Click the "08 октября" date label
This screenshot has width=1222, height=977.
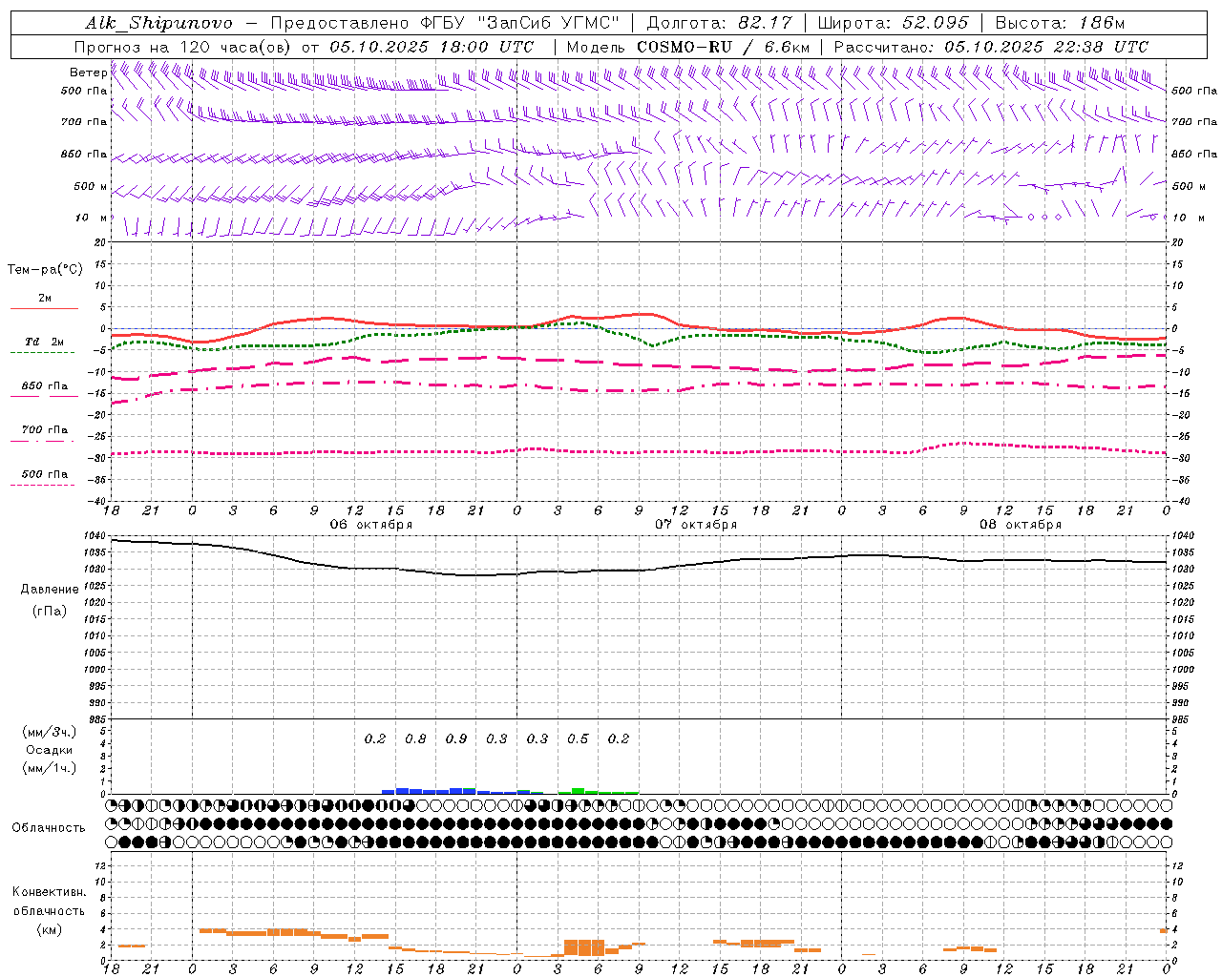(x=1021, y=524)
